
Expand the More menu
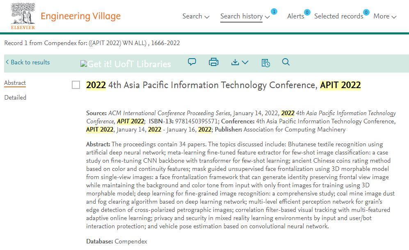pos(384,16)
